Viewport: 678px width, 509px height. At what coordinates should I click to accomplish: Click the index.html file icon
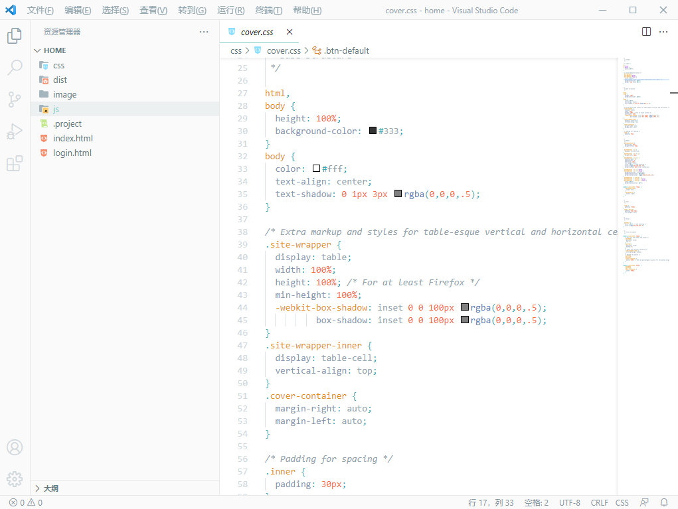(x=44, y=138)
